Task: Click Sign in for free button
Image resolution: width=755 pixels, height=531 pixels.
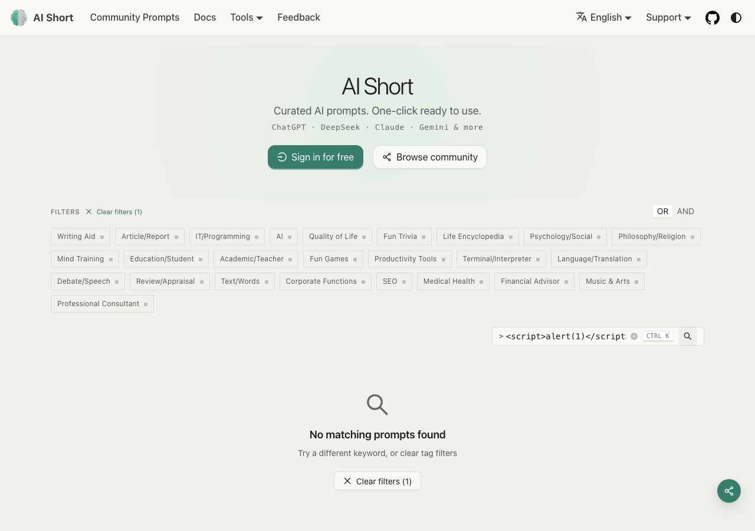Action: tap(316, 157)
